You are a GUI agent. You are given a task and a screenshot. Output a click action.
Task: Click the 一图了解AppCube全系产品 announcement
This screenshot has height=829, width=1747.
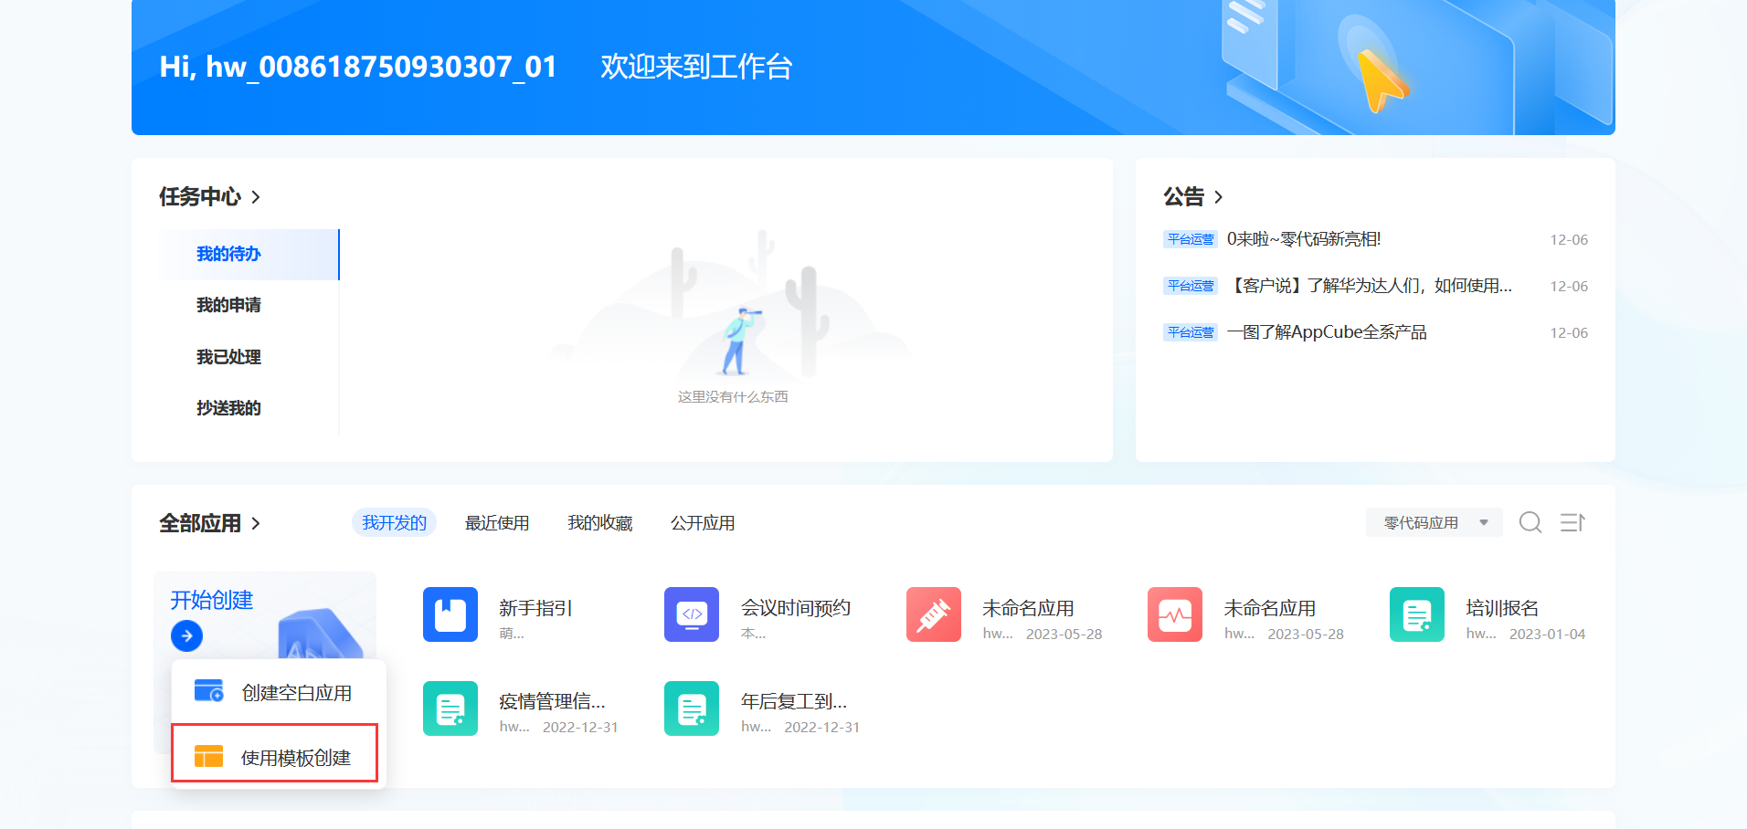(1328, 331)
